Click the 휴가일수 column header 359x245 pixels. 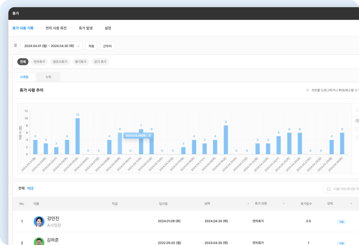coord(306,204)
